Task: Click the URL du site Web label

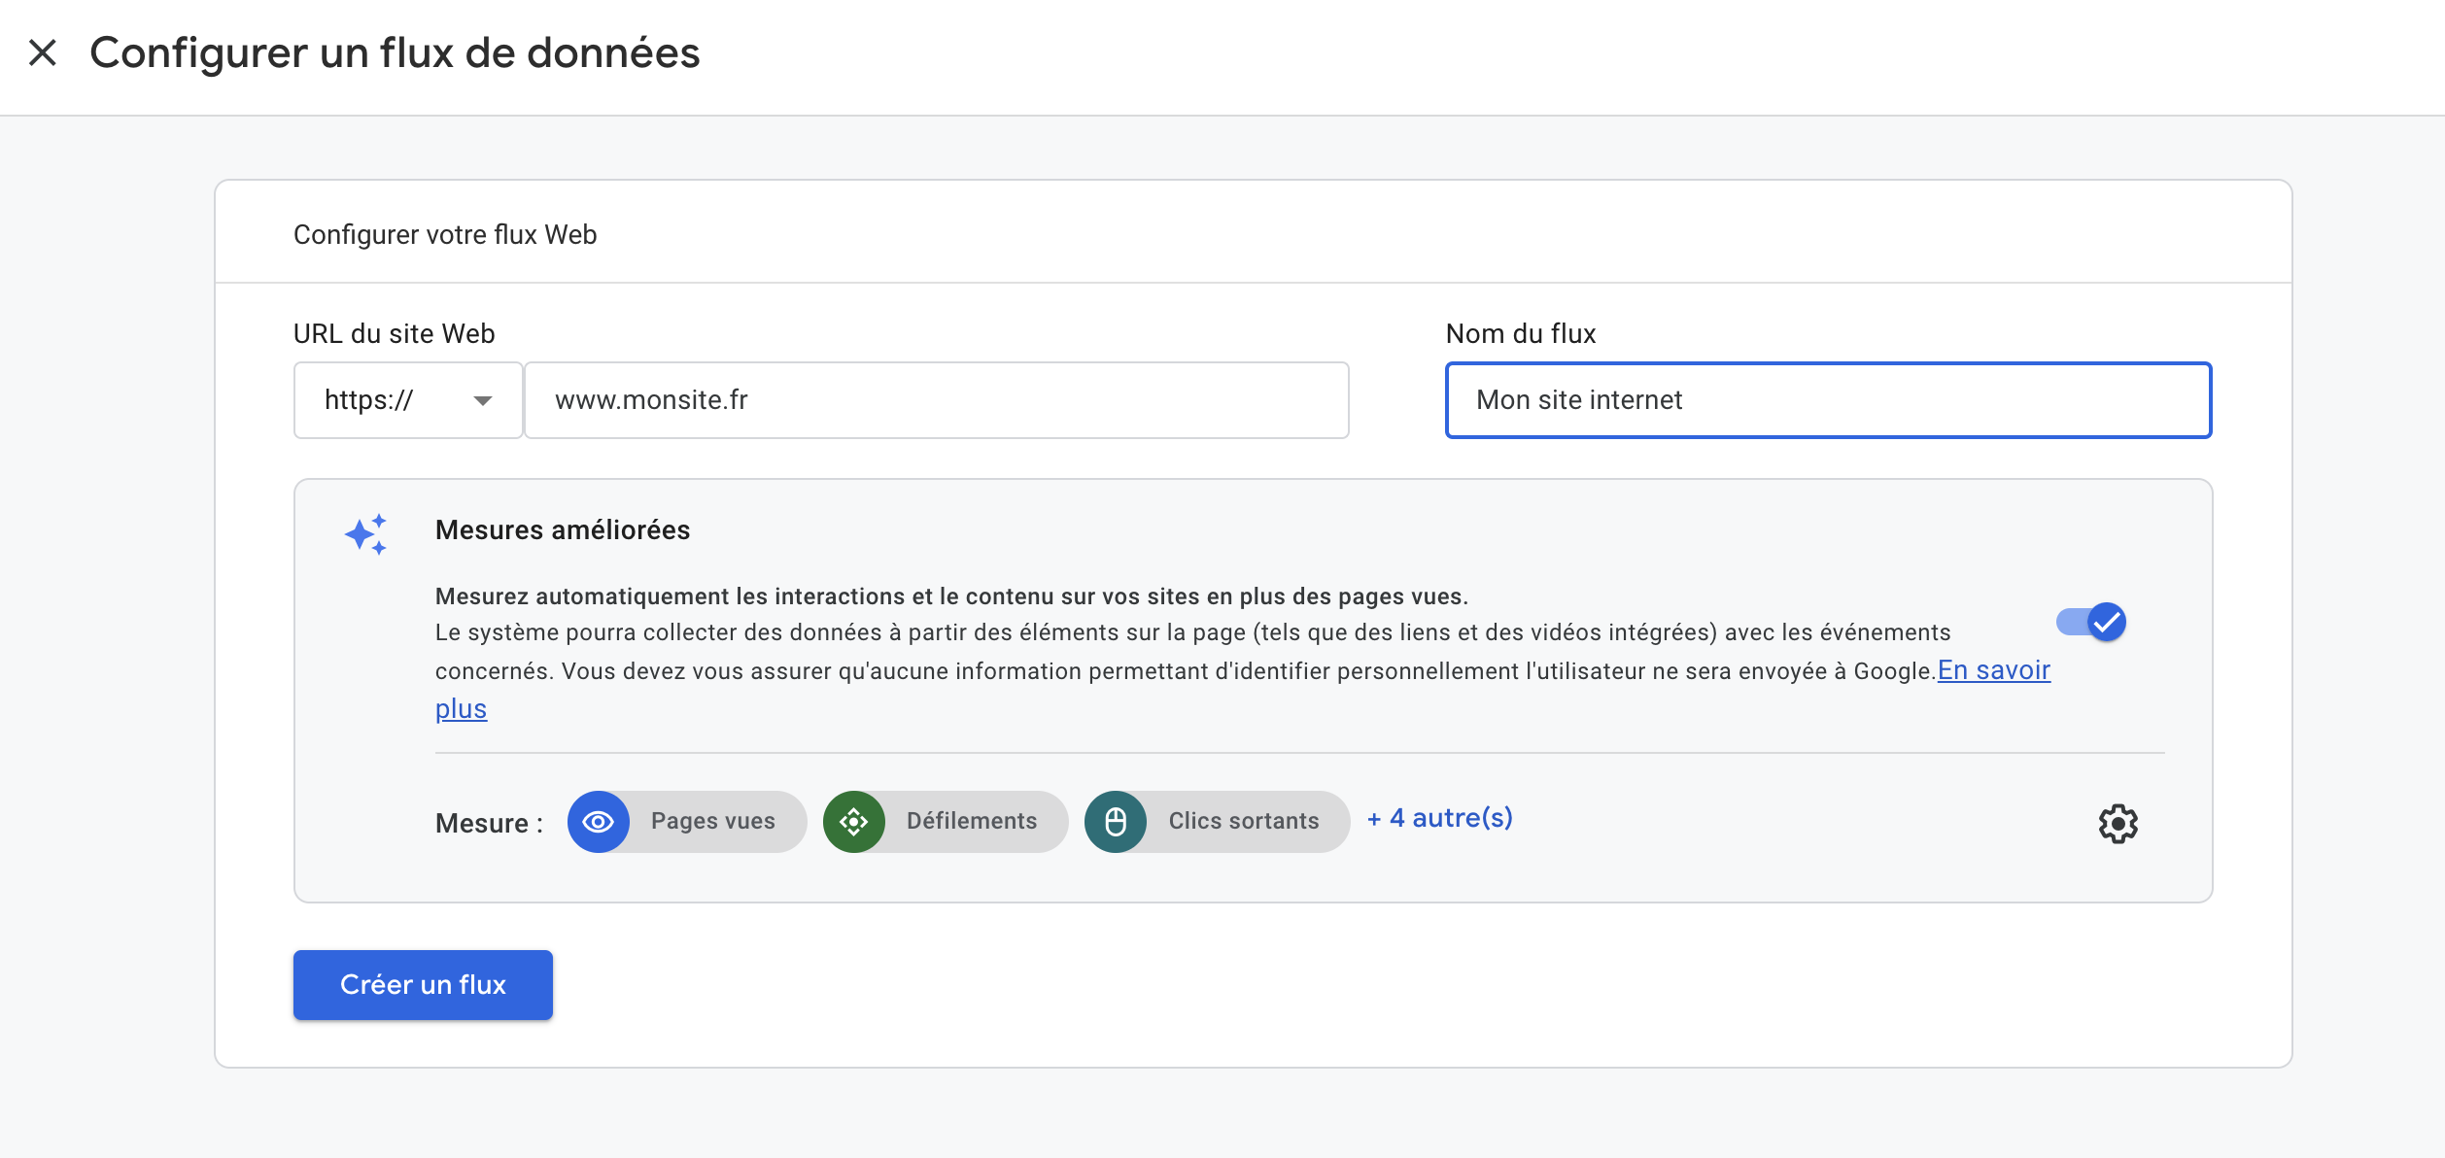Action: point(395,333)
